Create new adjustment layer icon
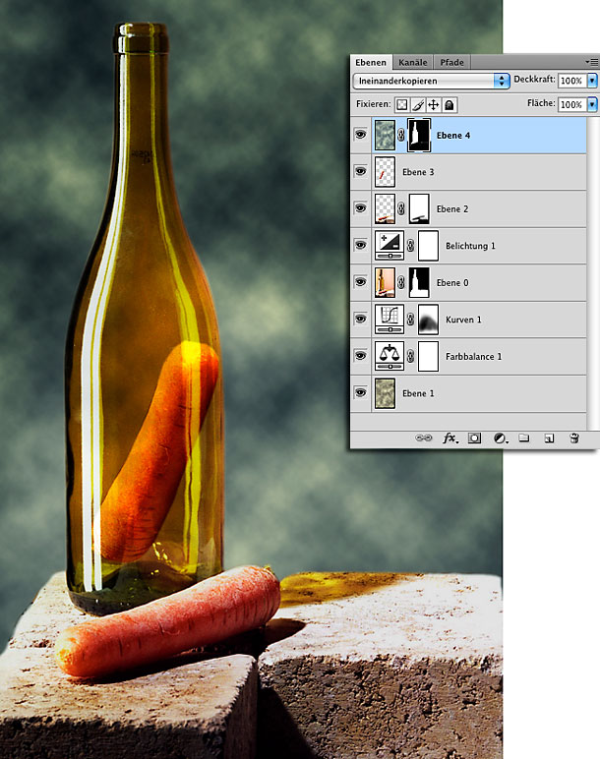 501,438
